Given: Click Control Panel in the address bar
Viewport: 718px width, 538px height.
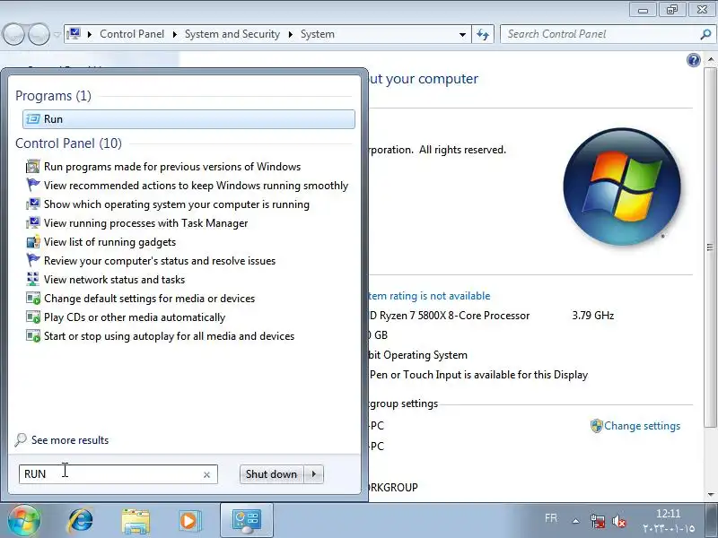Looking at the screenshot, I should tap(132, 34).
